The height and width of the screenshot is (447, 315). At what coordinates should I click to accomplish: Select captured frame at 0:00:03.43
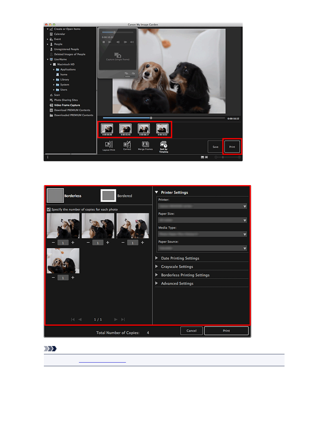(x=125, y=128)
